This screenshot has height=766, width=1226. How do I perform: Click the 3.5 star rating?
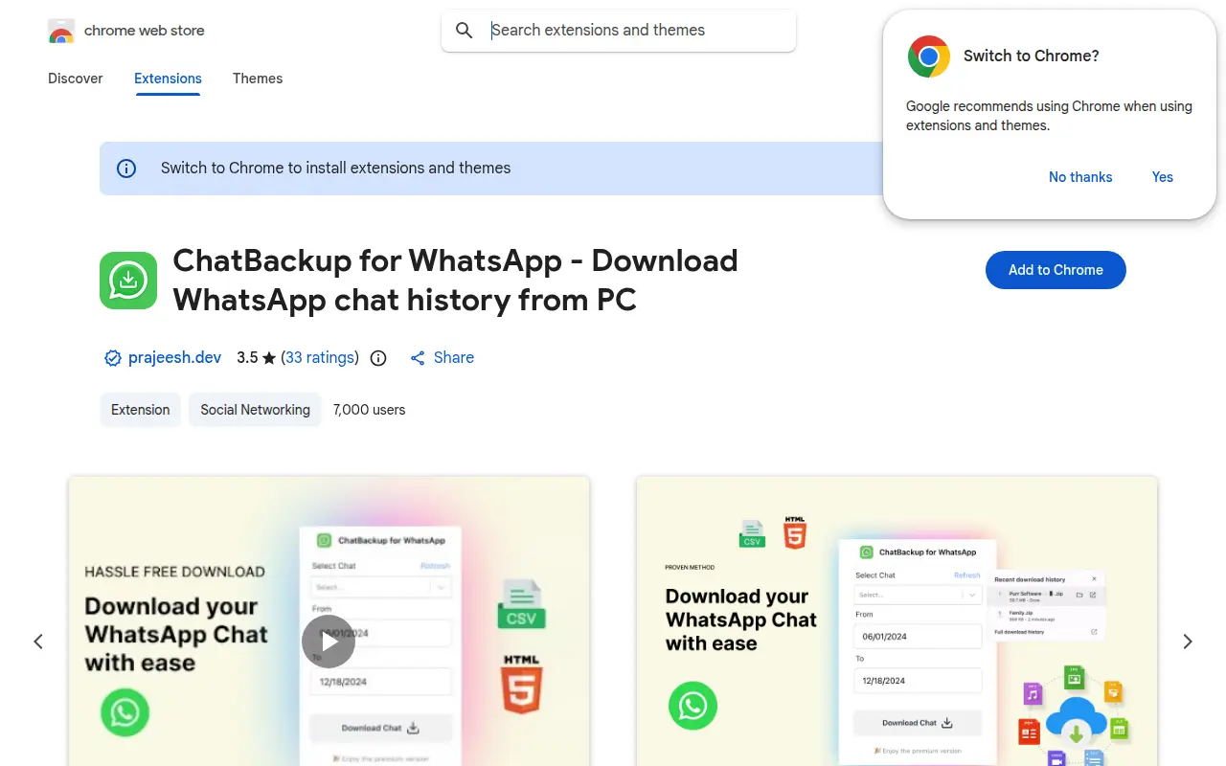(x=256, y=357)
